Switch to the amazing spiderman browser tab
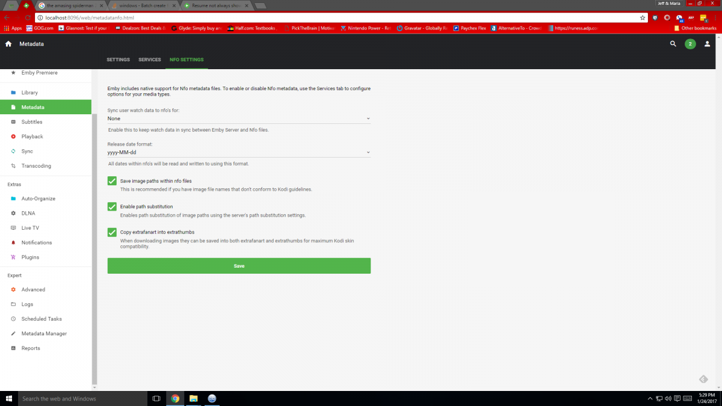The height and width of the screenshot is (406, 722). pos(70,5)
